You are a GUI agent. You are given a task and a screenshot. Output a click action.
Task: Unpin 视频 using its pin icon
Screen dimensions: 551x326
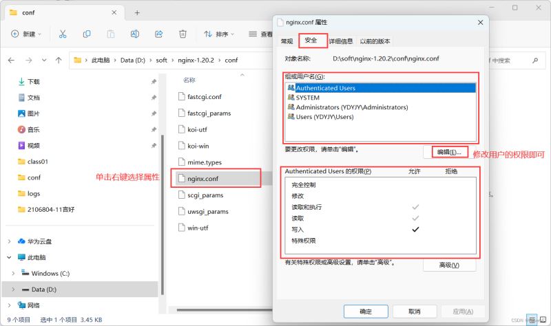154,146
